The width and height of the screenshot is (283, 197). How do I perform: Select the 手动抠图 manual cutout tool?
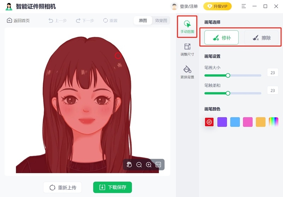click(187, 27)
